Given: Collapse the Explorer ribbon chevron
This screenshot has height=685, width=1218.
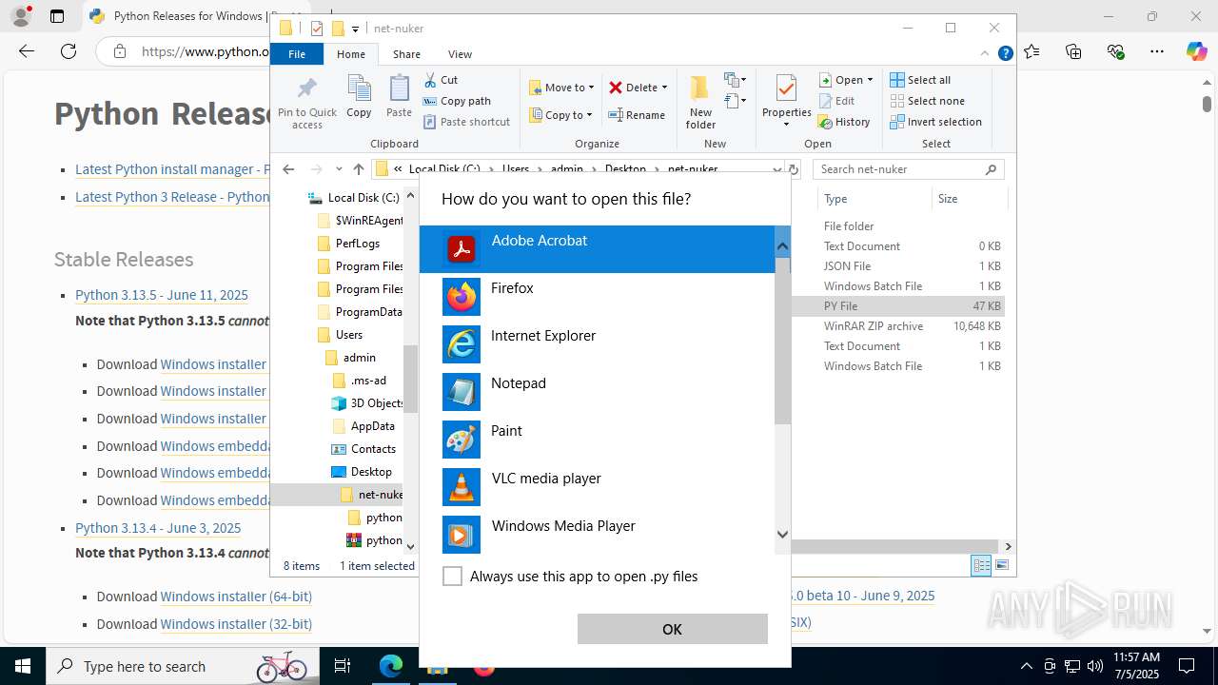Looking at the screenshot, I should [985, 54].
